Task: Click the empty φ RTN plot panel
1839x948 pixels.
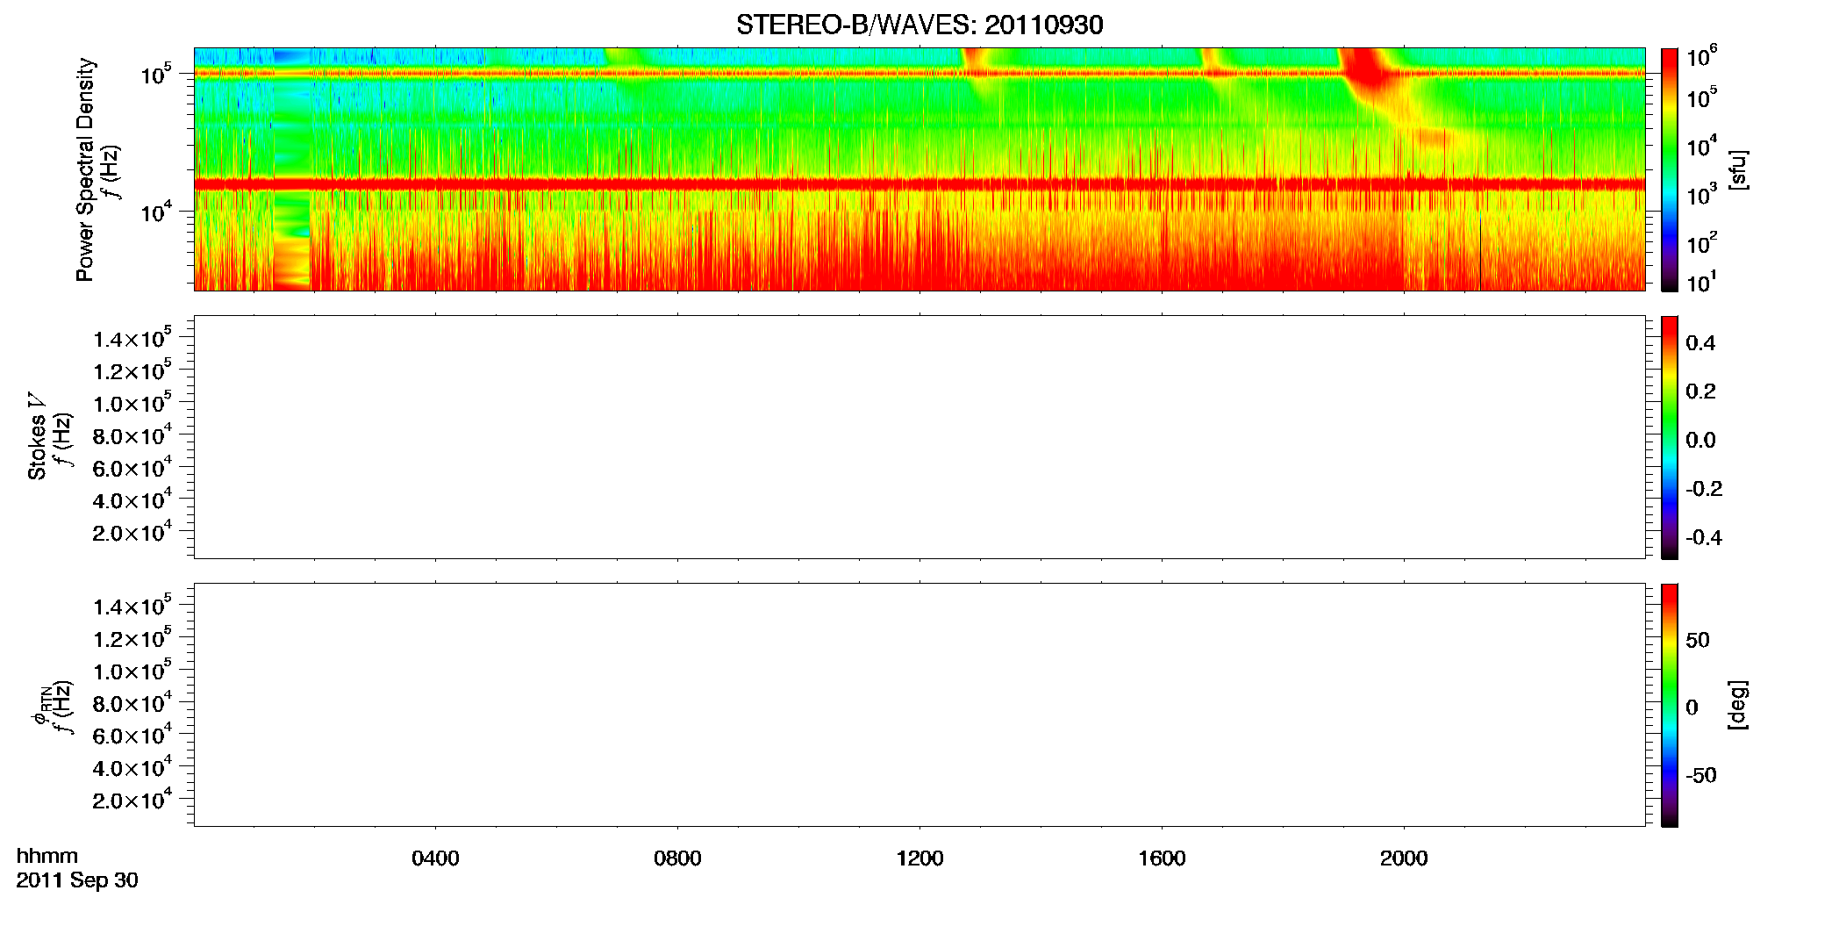Action: [x=919, y=705]
